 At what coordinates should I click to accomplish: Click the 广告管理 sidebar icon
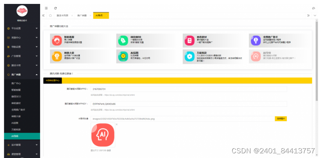click(x=8, y=56)
